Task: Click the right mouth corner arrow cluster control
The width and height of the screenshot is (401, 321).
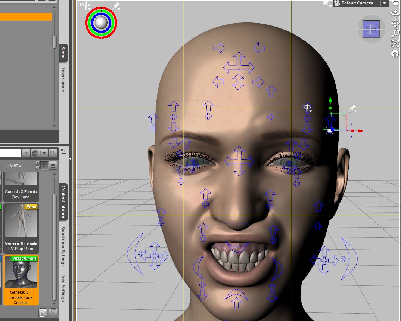Action: (324, 260)
